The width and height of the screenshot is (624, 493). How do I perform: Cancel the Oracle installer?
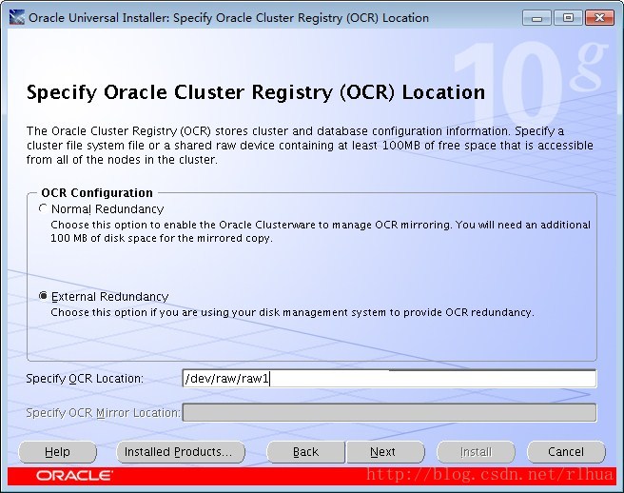[x=566, y=452]
